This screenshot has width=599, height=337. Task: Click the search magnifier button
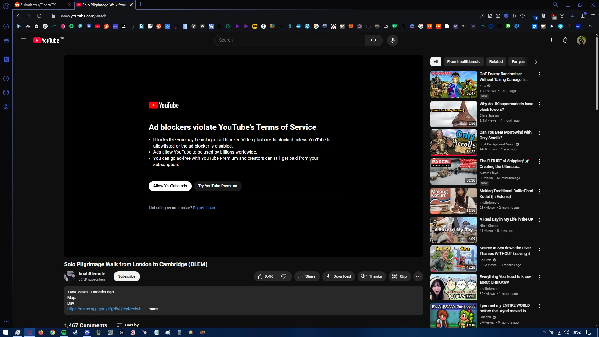(x=373, y=40)
